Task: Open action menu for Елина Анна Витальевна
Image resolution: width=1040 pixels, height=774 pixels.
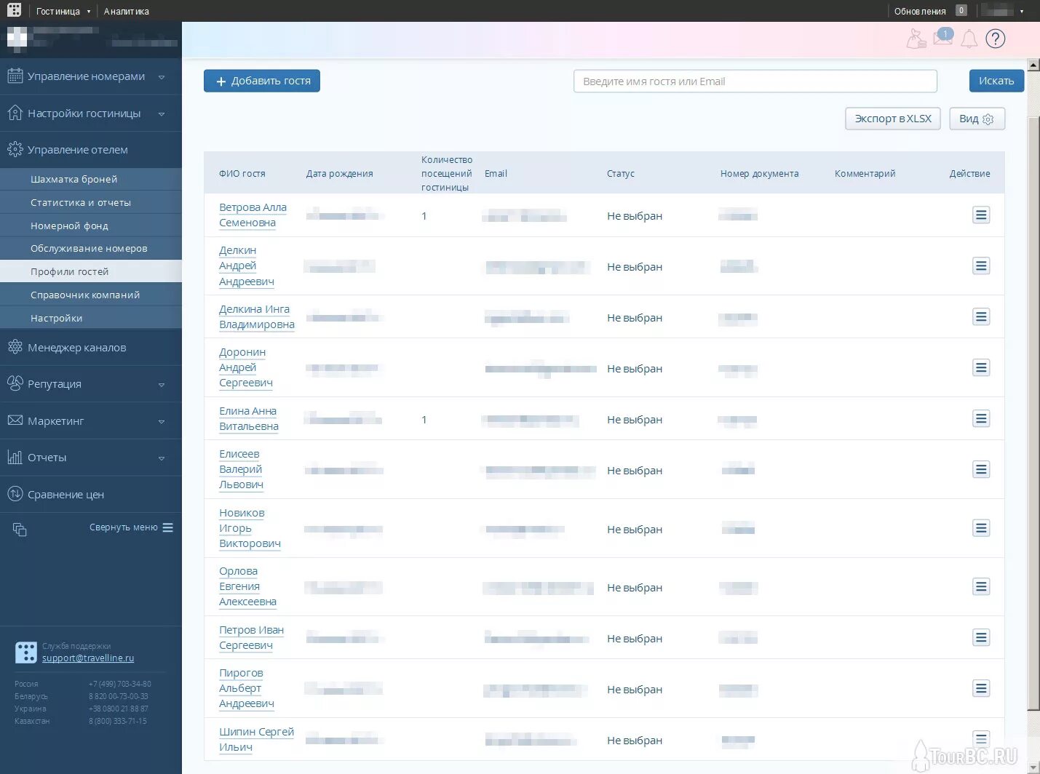Action: [x=981, y=418]
